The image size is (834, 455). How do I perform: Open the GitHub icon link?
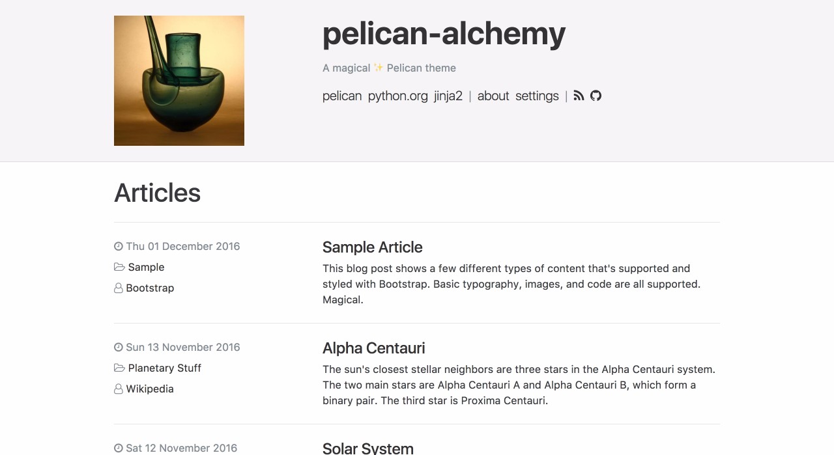click(596, 96)
